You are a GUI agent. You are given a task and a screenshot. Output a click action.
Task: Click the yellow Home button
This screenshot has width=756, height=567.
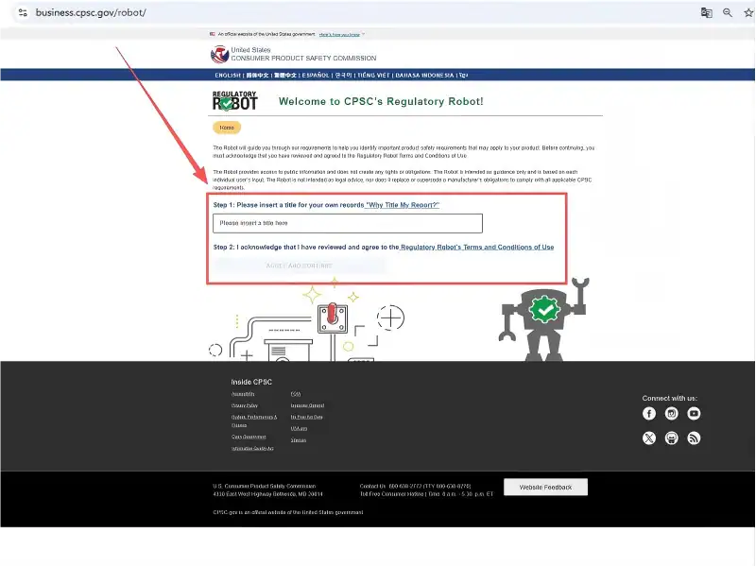point(227,128)
